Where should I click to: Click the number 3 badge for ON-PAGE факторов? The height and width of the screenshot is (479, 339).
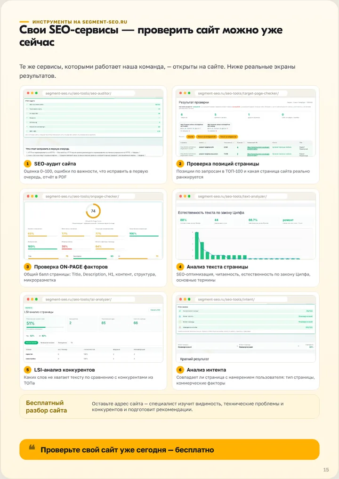coord(27,267)
